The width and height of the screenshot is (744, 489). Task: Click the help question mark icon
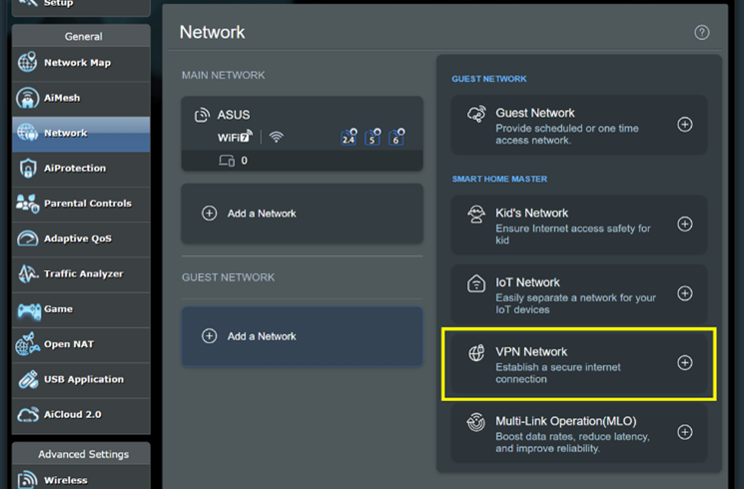coord(702,32)
